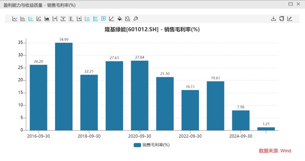Click the 数据来源: Wind source text
Viewport: 305px width, 161px height.
point(275,151)
